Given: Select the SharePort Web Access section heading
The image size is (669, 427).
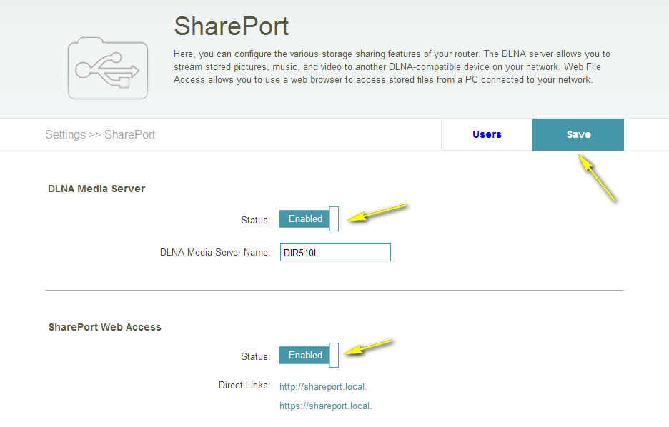Looking at the screenshot, I should pyautogui.click(x=105, y=327).
